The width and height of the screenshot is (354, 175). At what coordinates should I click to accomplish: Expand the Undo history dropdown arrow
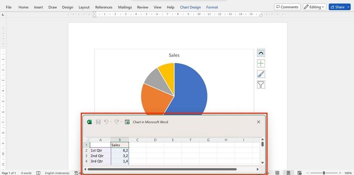point(111,122)
